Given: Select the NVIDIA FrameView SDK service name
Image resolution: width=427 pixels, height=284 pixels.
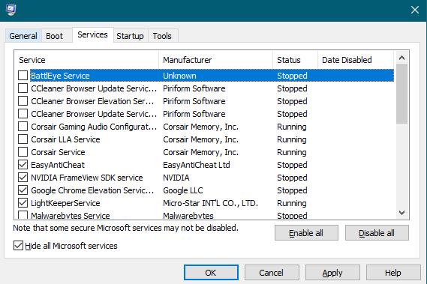Looking at the screenshot, I should point(87,178).
